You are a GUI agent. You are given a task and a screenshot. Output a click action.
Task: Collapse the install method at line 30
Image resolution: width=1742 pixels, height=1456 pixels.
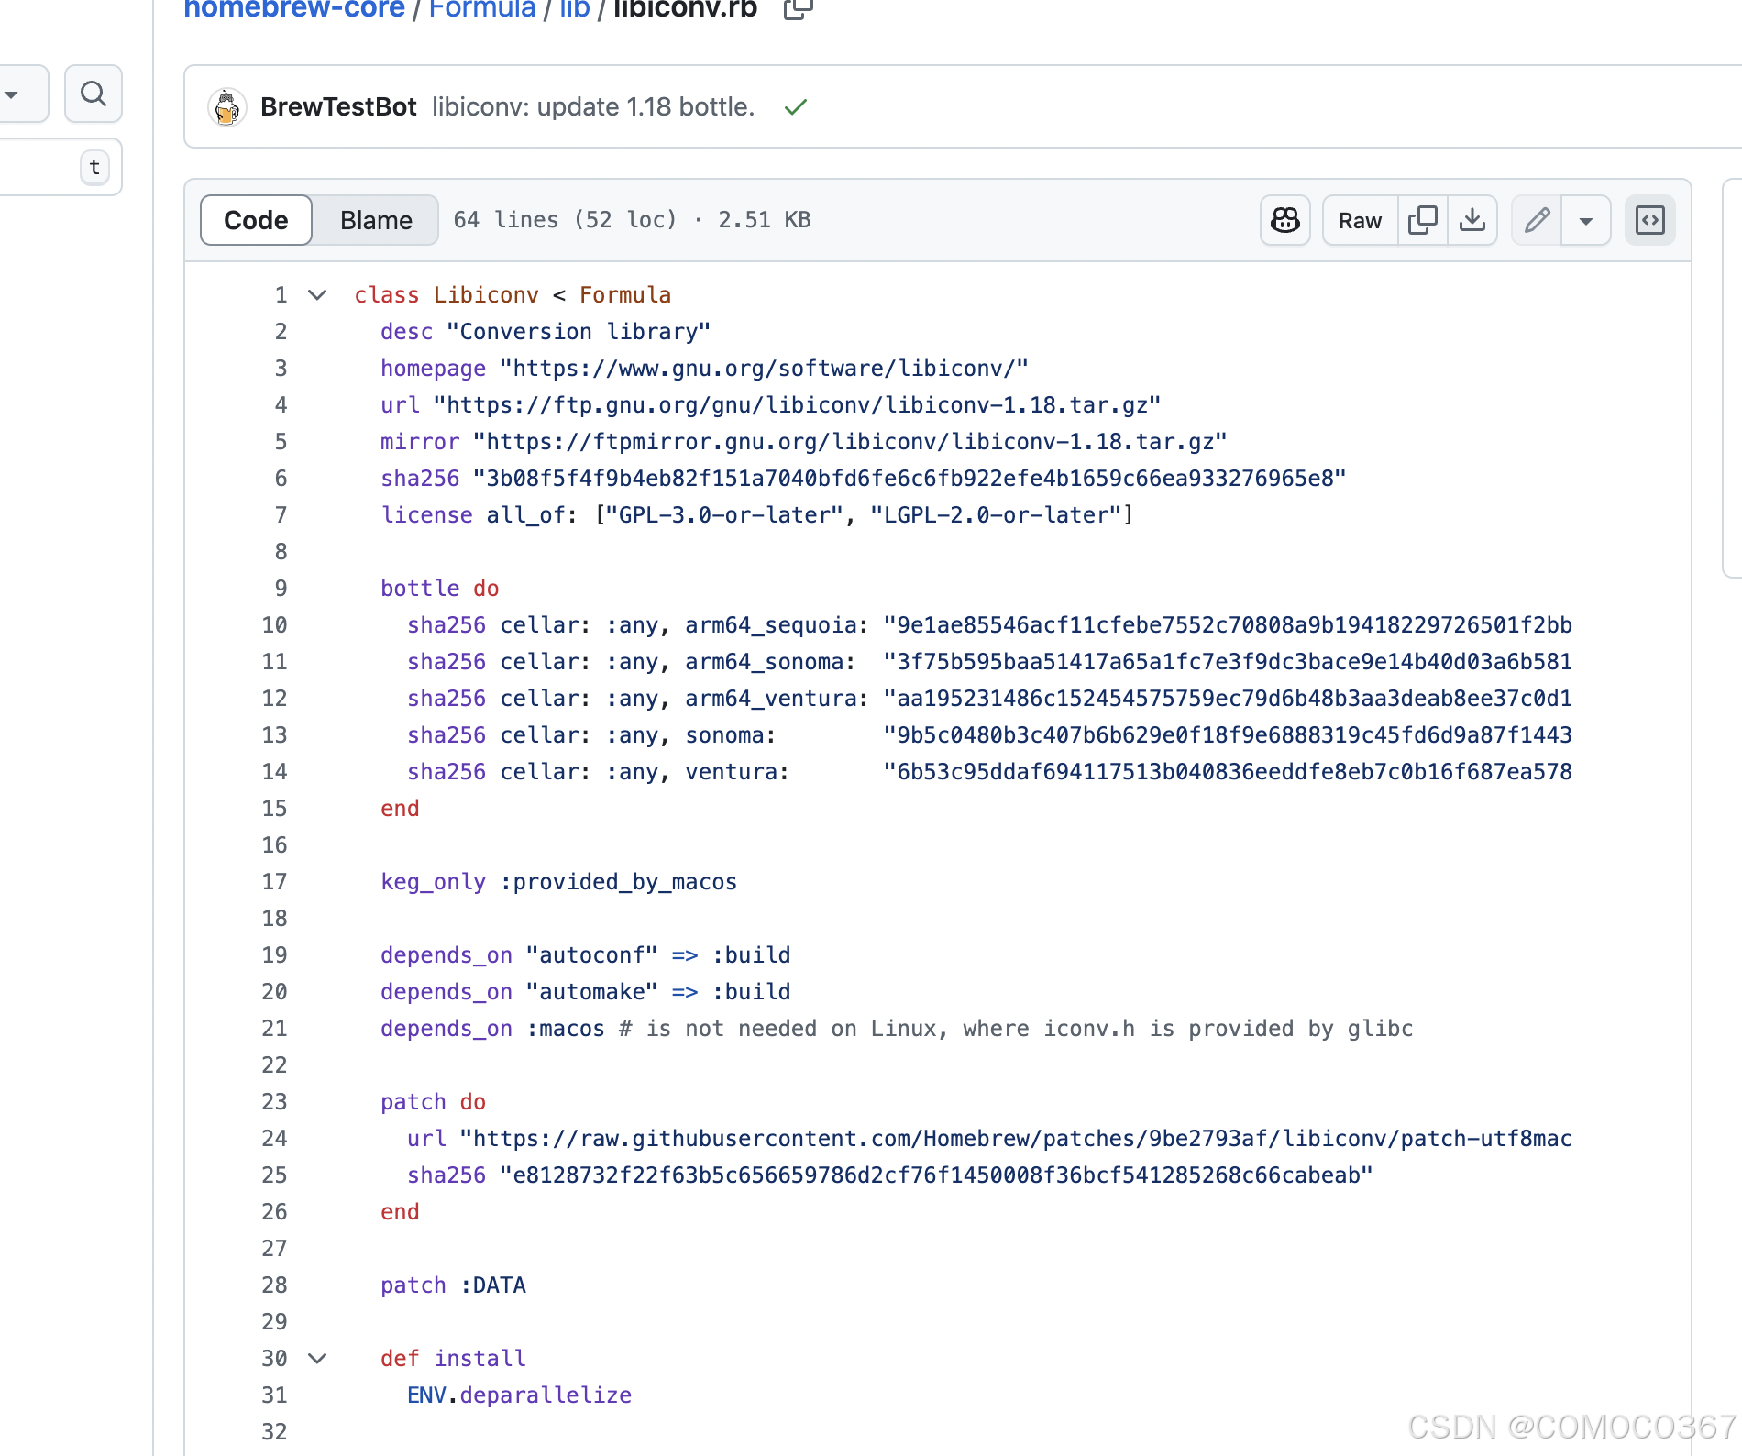(x=317, y=1358)
